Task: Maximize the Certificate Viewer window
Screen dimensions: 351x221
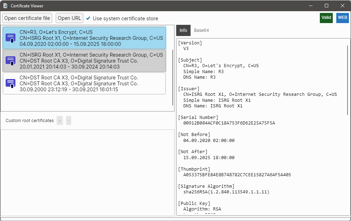Action: click(326, 6)
